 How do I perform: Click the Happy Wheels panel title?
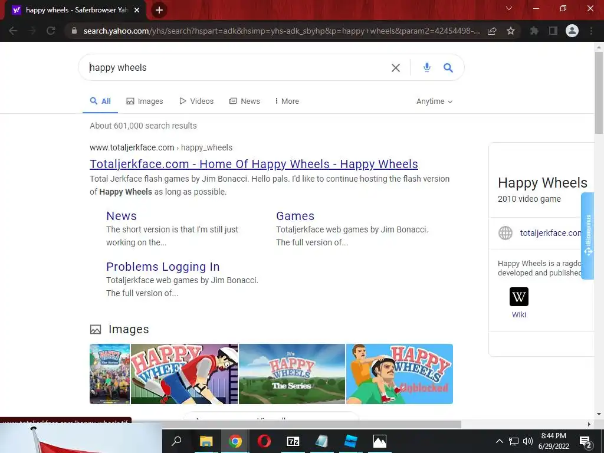click(x=543, y=183)
